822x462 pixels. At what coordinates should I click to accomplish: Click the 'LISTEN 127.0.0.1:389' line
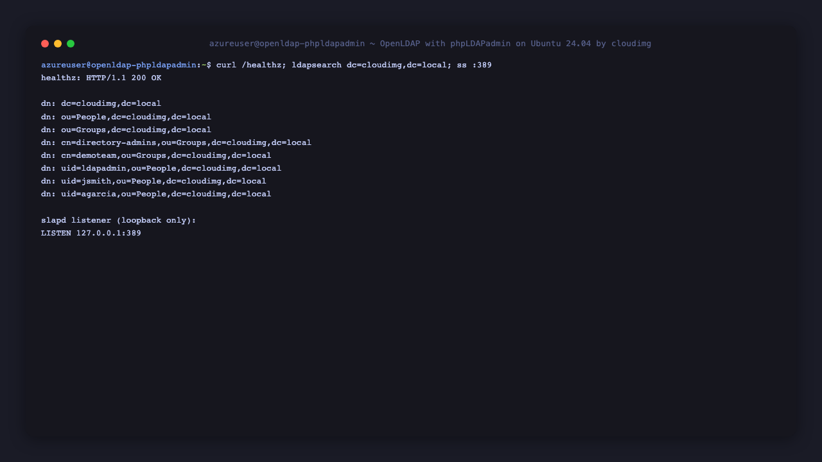tap(91, 234)
